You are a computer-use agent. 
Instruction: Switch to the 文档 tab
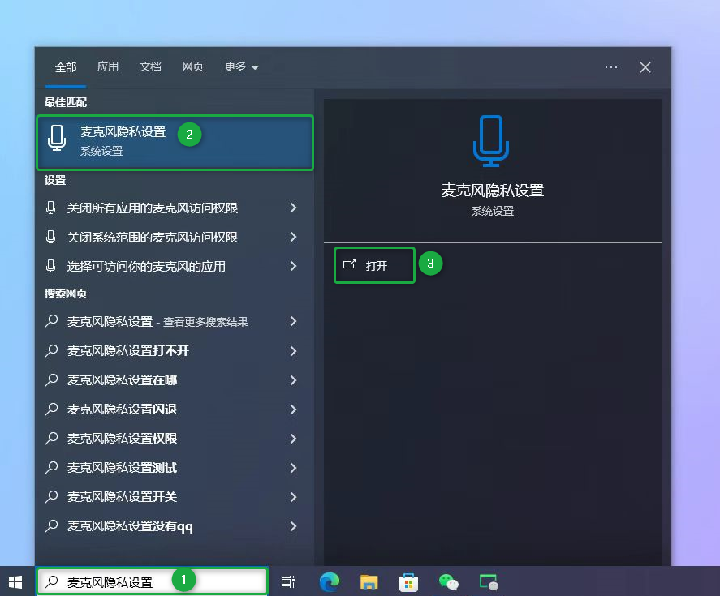150,67
